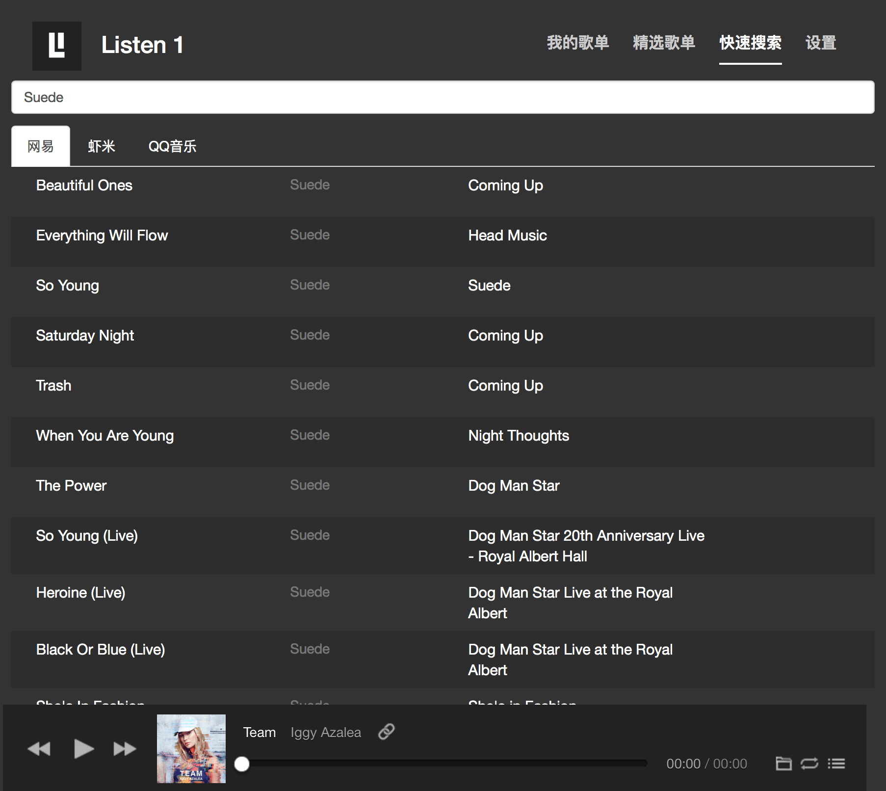Image resolution: width=886 pixels, height=791 pixels.
Task: Start playback with the play button
Action: point(83,749)
